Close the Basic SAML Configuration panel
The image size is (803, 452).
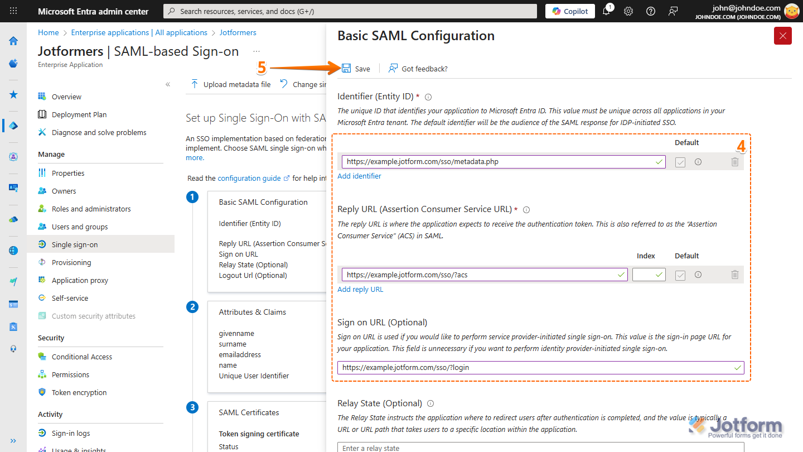point(782,36)
